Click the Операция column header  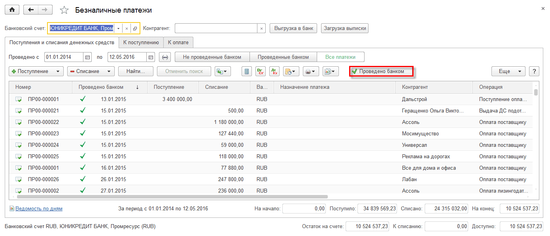click(x=503, y=87)
